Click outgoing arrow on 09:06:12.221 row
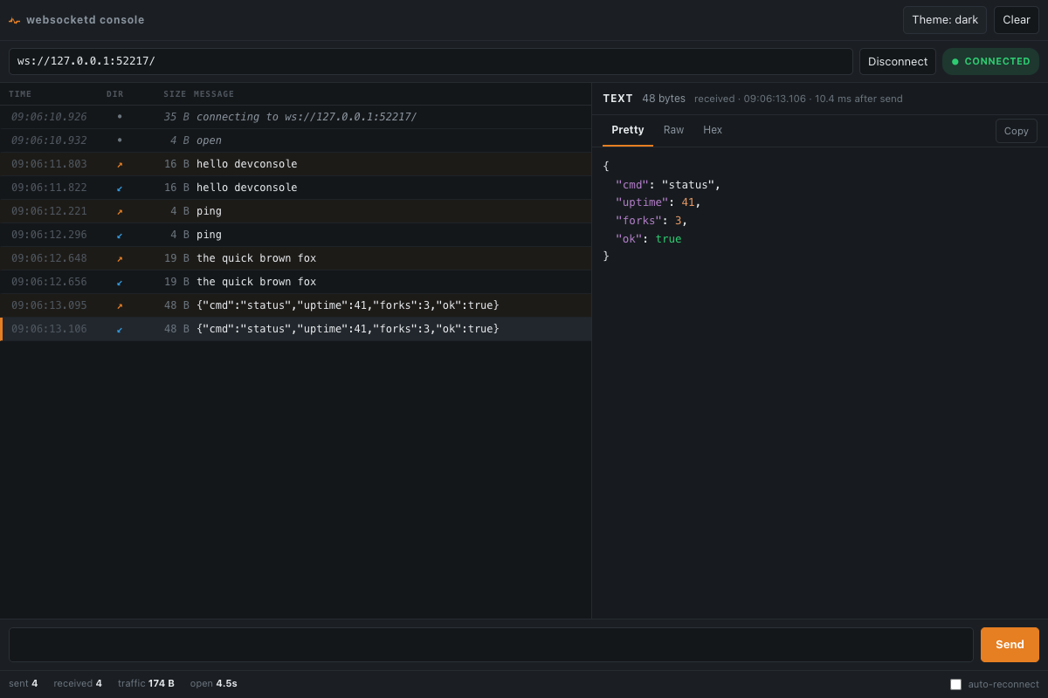This screenshot has width=1048, height=698. (x=120, y=211)
